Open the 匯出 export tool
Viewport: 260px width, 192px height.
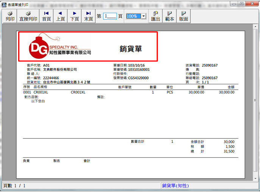(x=156, y=16)
